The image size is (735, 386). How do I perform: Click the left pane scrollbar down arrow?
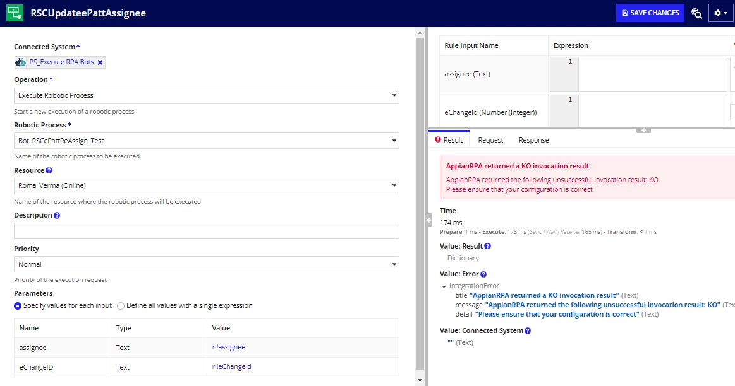(x=420, y=380)
